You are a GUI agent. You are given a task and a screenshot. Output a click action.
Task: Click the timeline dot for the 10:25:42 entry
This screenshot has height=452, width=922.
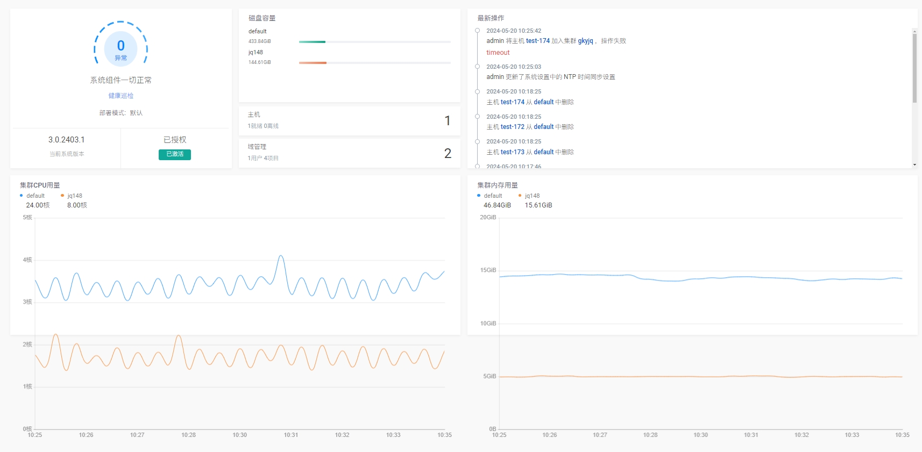click(477, 31)
